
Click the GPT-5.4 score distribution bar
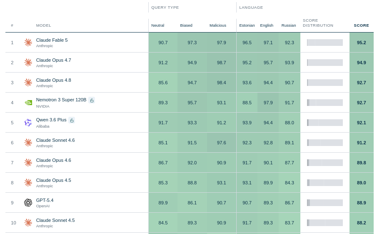click(x=325, y=203)
